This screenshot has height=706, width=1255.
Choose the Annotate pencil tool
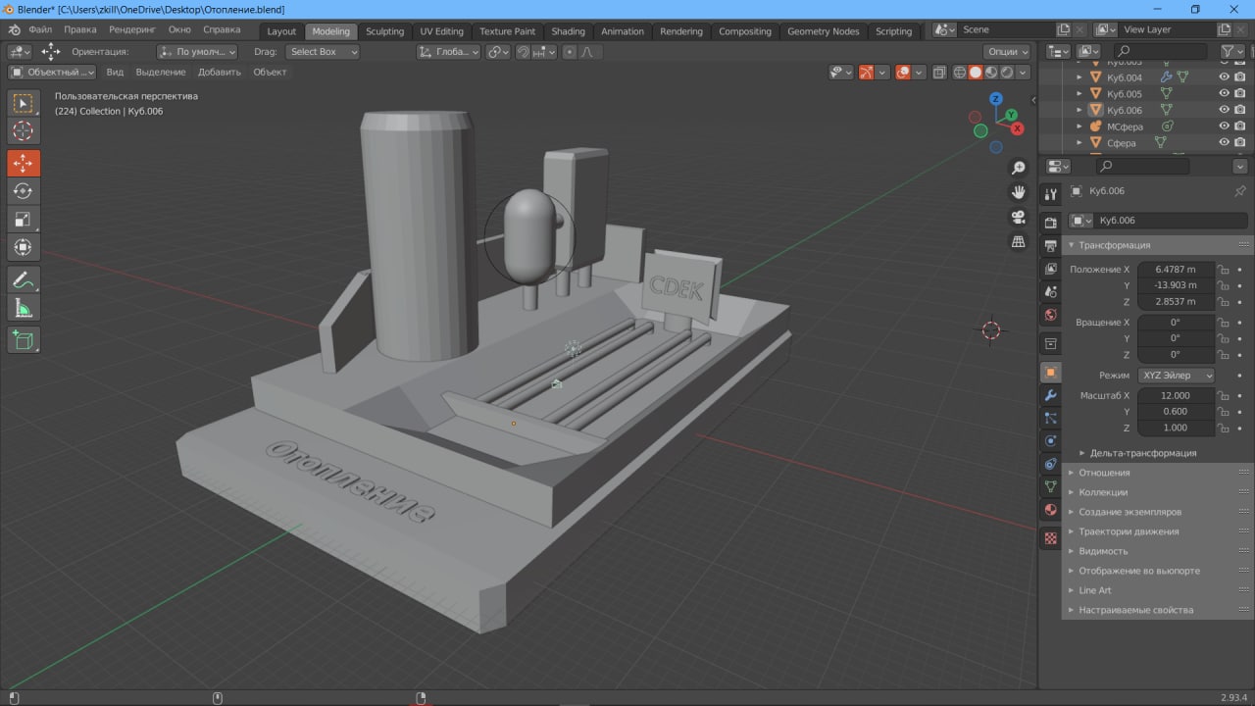coord(24,279)
